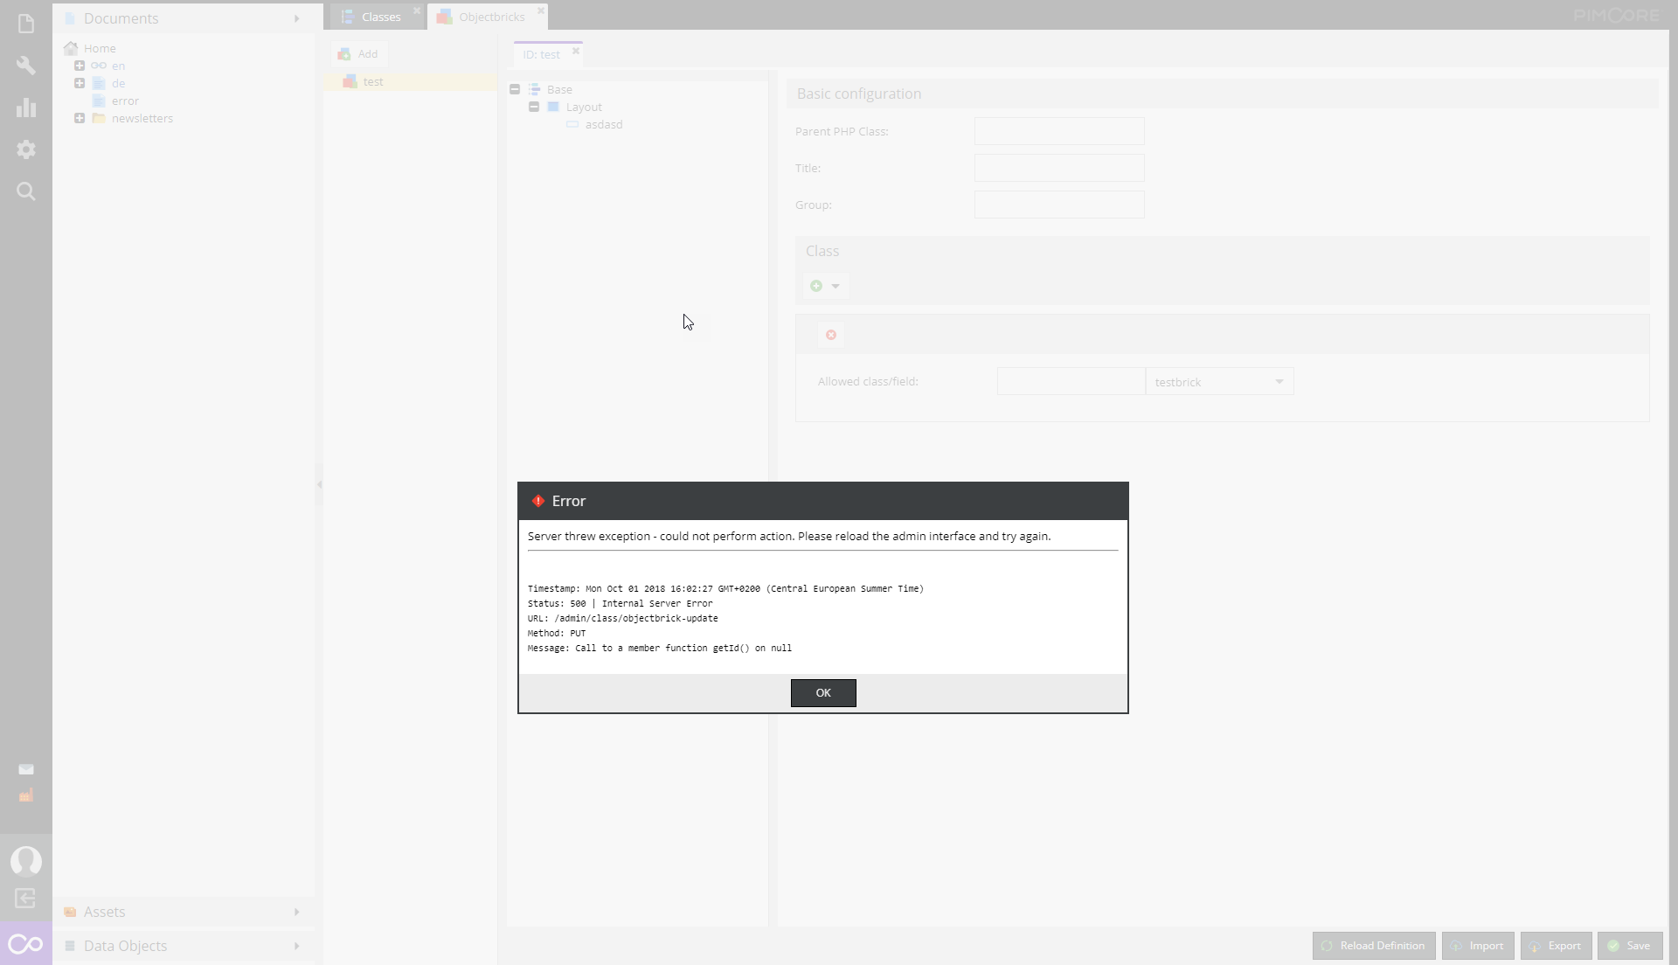Focus the Group input field
Viewport: 1678px width, 965px height.
pos(1059,205)
